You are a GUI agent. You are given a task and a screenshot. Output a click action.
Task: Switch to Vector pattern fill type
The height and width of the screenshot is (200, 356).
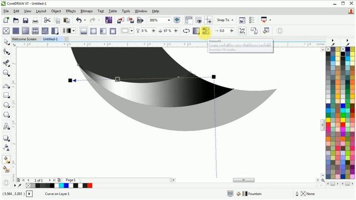[35, 31]
